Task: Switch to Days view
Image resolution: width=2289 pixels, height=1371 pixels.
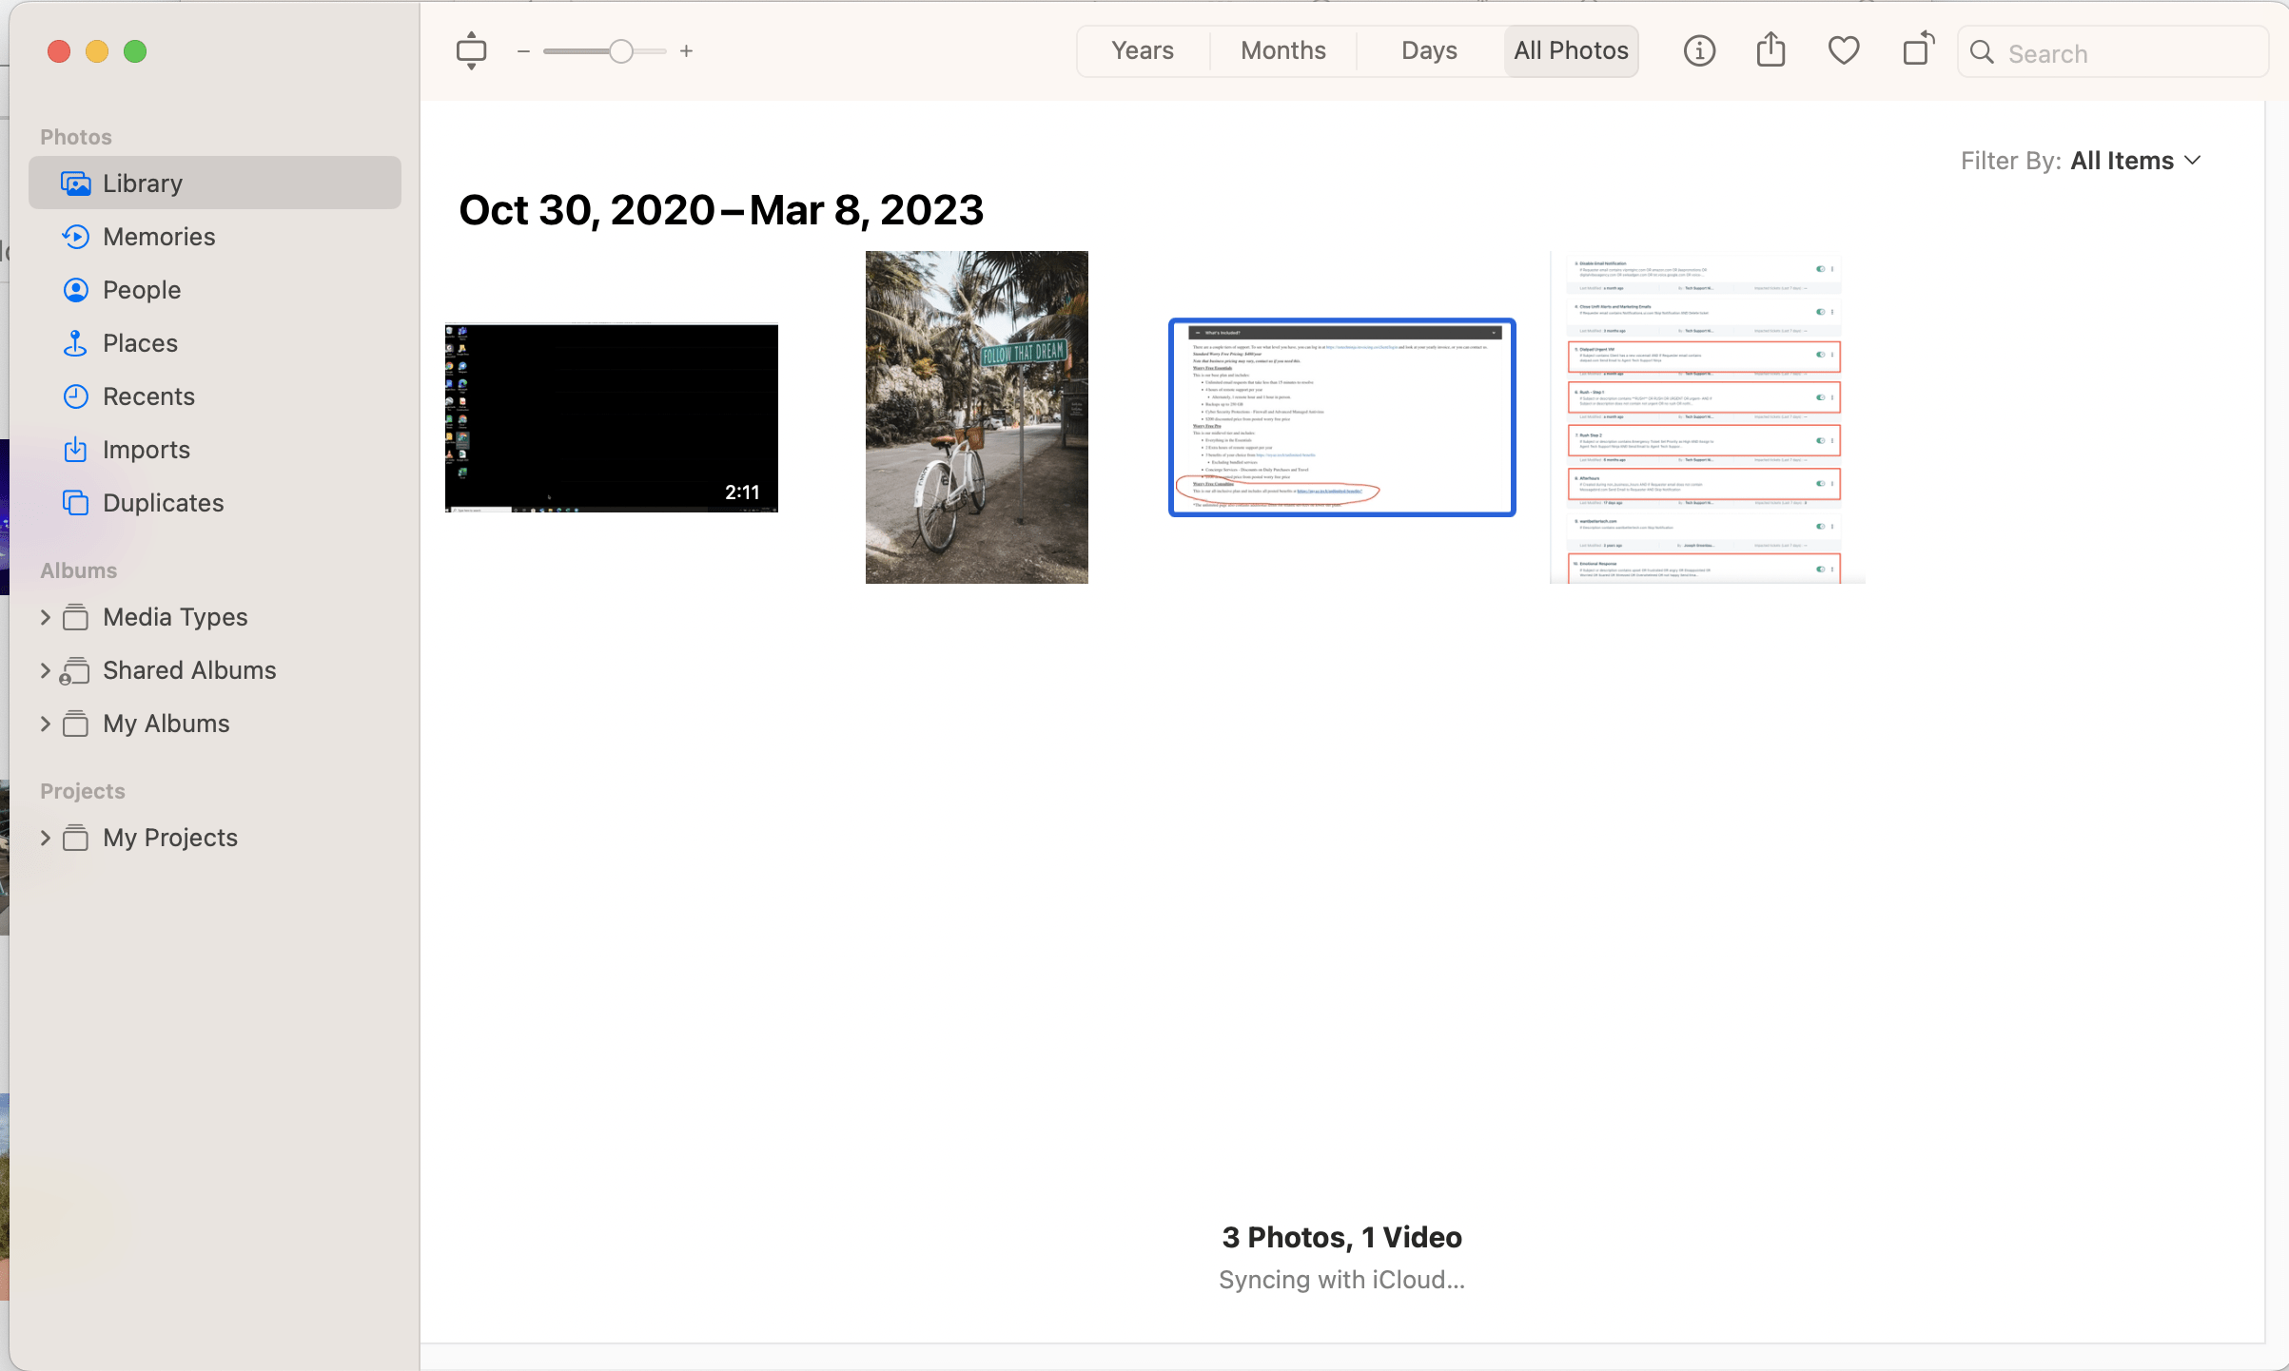Action: point(1429,50)
